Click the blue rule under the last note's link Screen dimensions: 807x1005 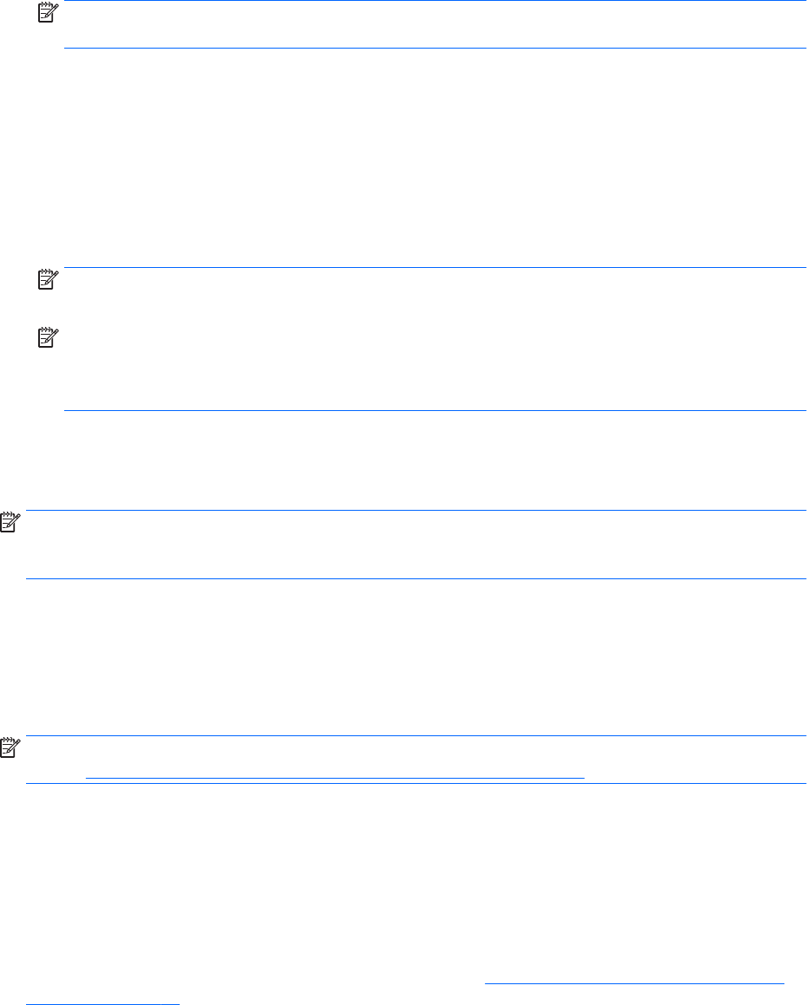click(417, 784)
